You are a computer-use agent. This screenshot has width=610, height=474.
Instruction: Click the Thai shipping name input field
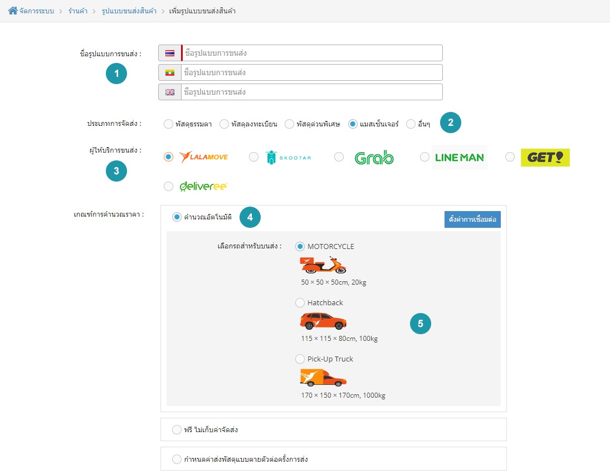pos(312,53)
